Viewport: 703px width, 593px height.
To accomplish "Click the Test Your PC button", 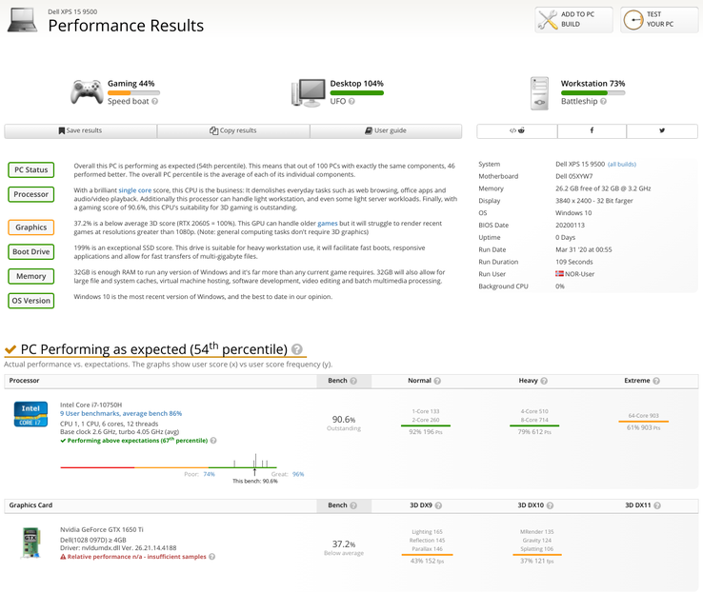I will [659, 20].
